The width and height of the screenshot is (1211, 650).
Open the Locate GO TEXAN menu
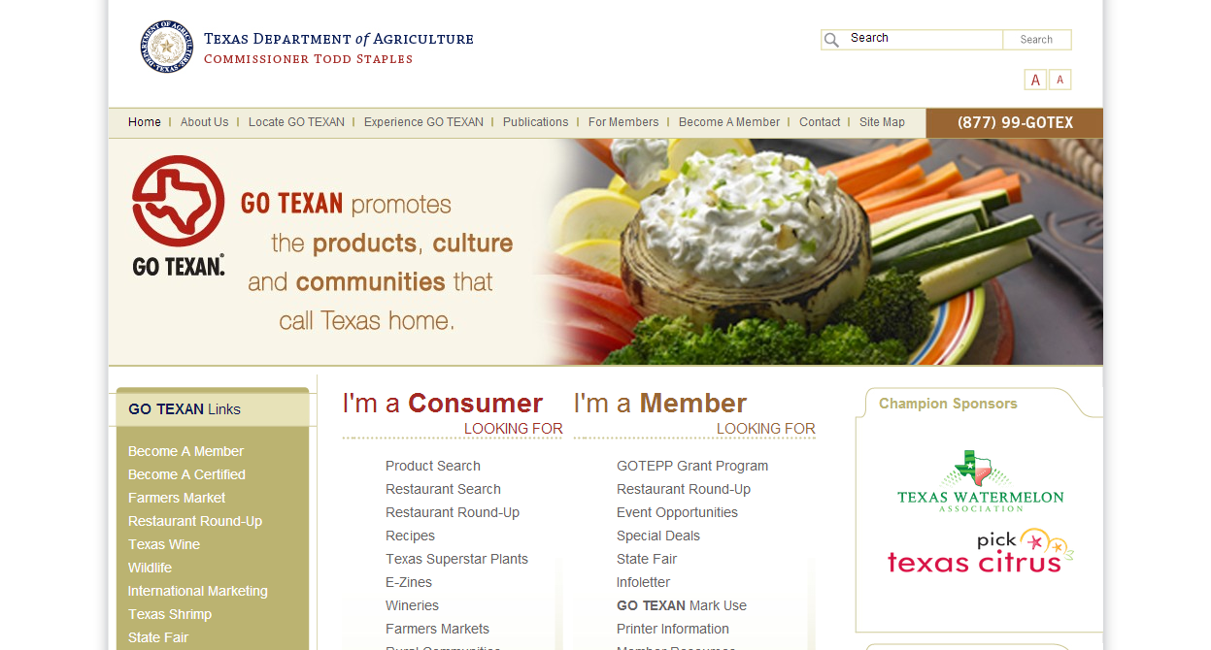[296, 122]
